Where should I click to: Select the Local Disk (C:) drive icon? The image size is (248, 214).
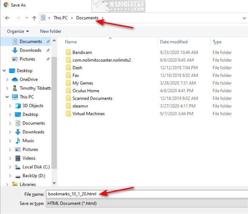(18, 167)
